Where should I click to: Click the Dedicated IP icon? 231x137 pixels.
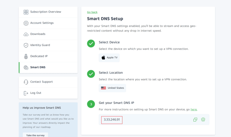(x=26, y=56)
